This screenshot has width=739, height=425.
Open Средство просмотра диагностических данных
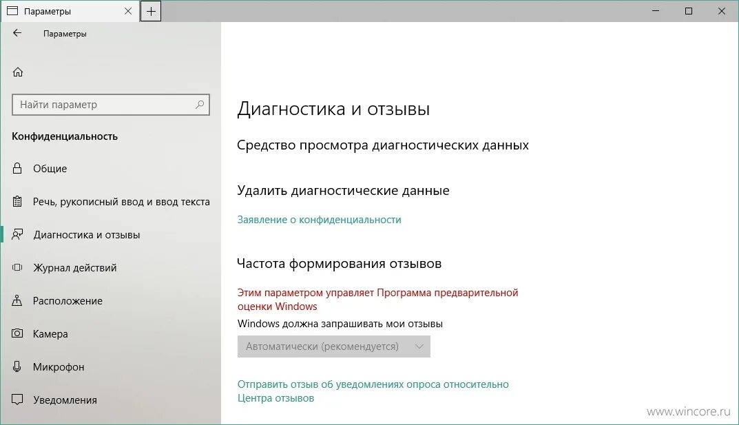click(x=383, y=145)
